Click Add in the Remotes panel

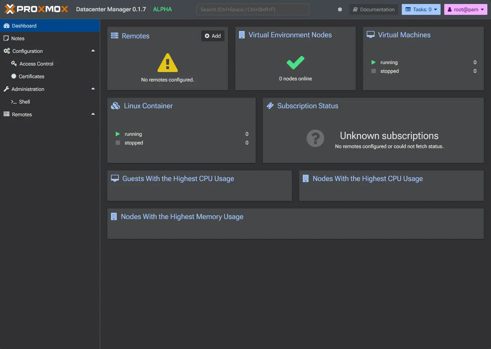[x=213, y=36]
